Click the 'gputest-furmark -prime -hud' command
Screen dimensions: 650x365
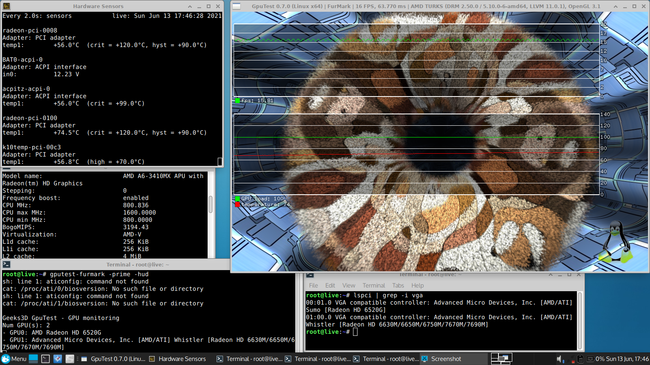99,274
